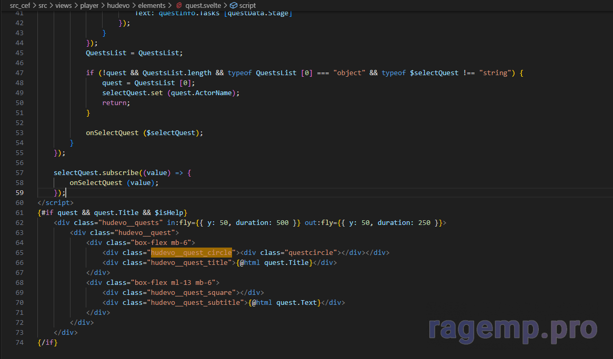The height and width of the screenshot is (359, 613).
Task: Click the closing </script> tag
Action: pyautogui.click(x=55, y=203)
